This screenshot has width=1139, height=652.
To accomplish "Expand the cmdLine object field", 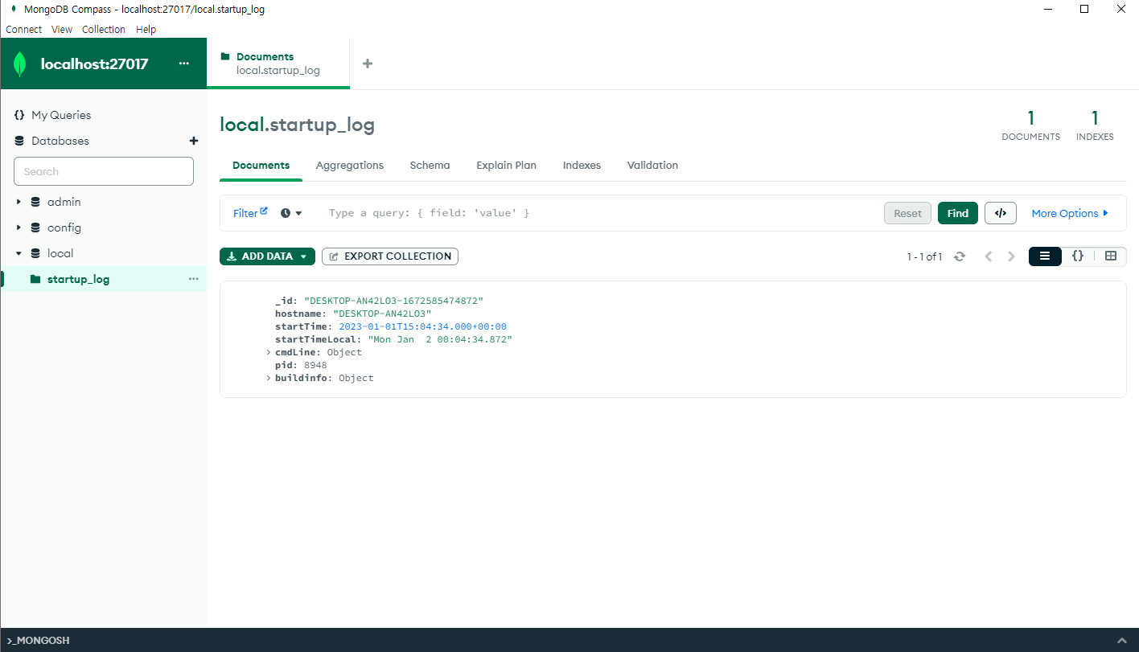I will (x=269, y=352).
